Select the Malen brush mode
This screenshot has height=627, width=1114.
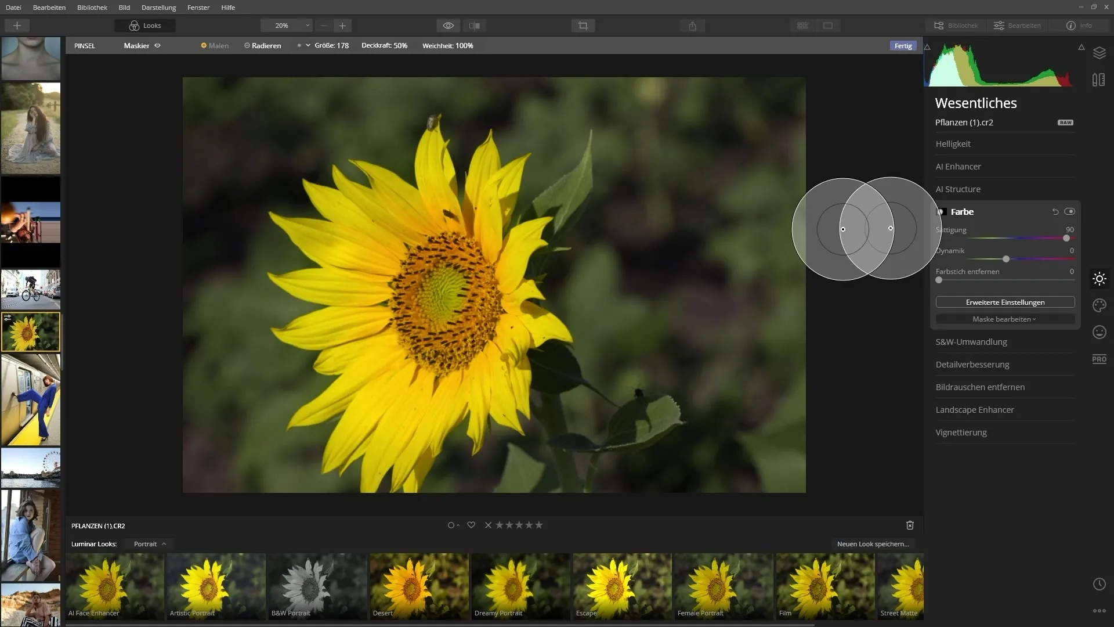[x=215, y=45]
